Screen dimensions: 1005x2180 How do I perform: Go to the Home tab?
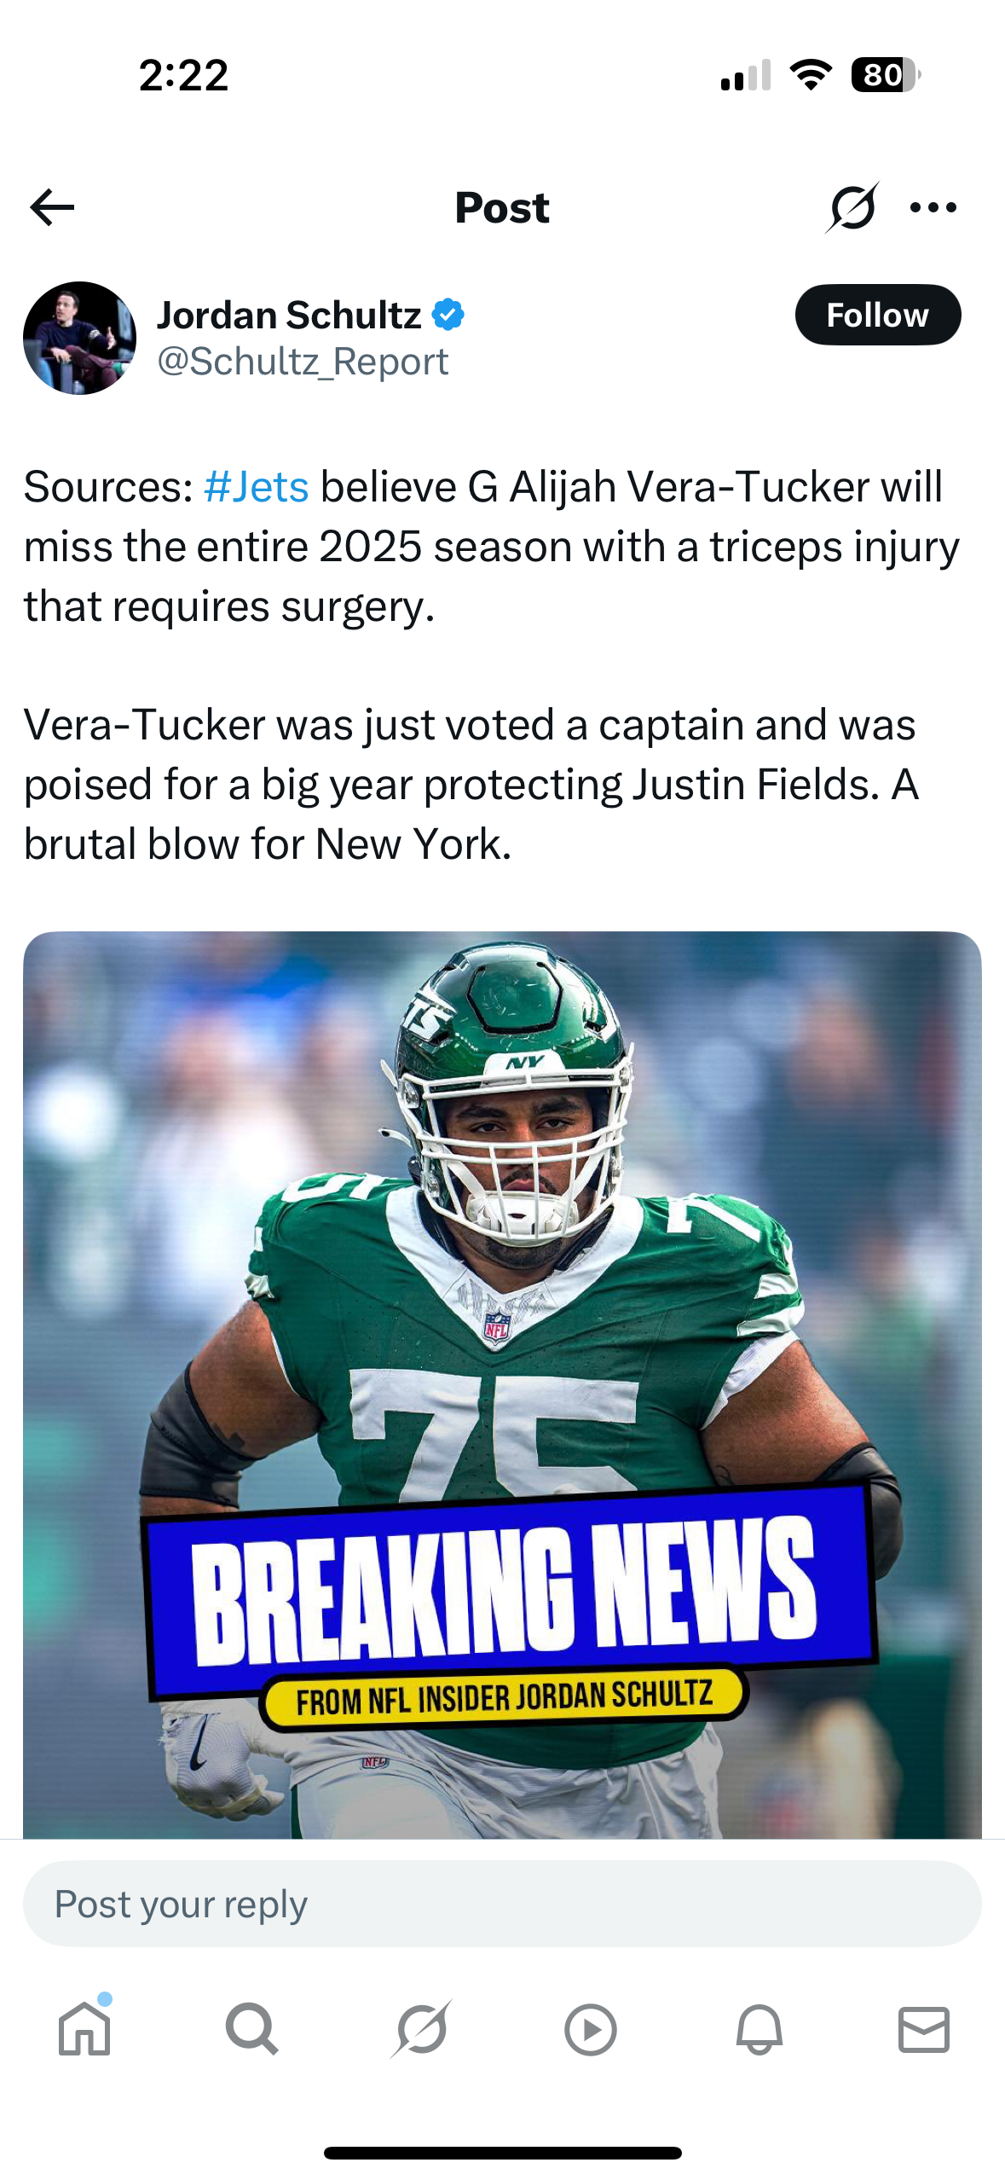[x=84, y=2028]
